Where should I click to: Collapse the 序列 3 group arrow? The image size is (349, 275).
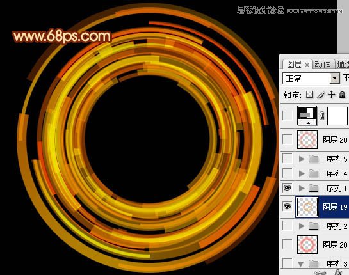301,264
